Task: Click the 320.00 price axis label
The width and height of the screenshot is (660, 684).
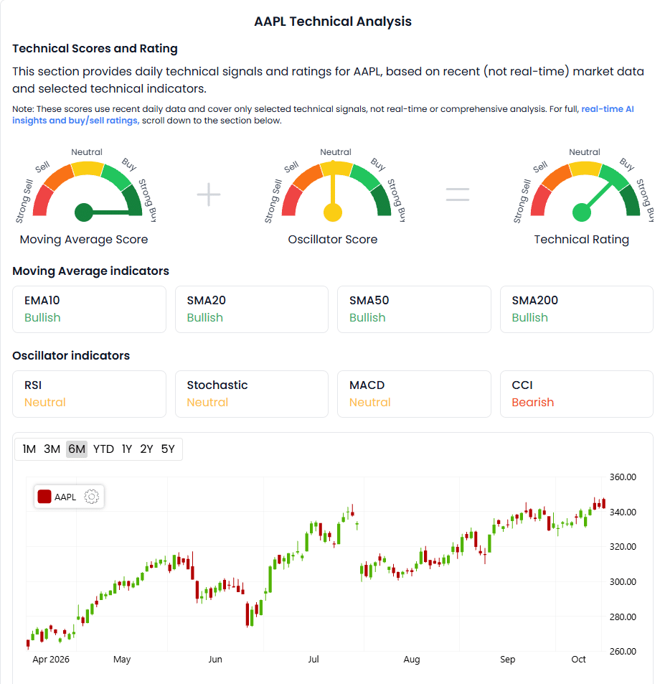Action: click(623, 547)
